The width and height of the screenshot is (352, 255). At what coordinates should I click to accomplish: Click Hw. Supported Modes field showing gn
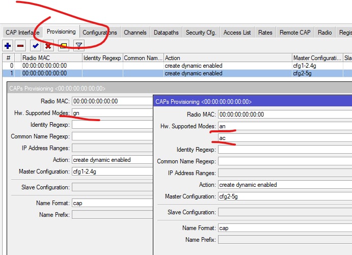coord(112,113)
